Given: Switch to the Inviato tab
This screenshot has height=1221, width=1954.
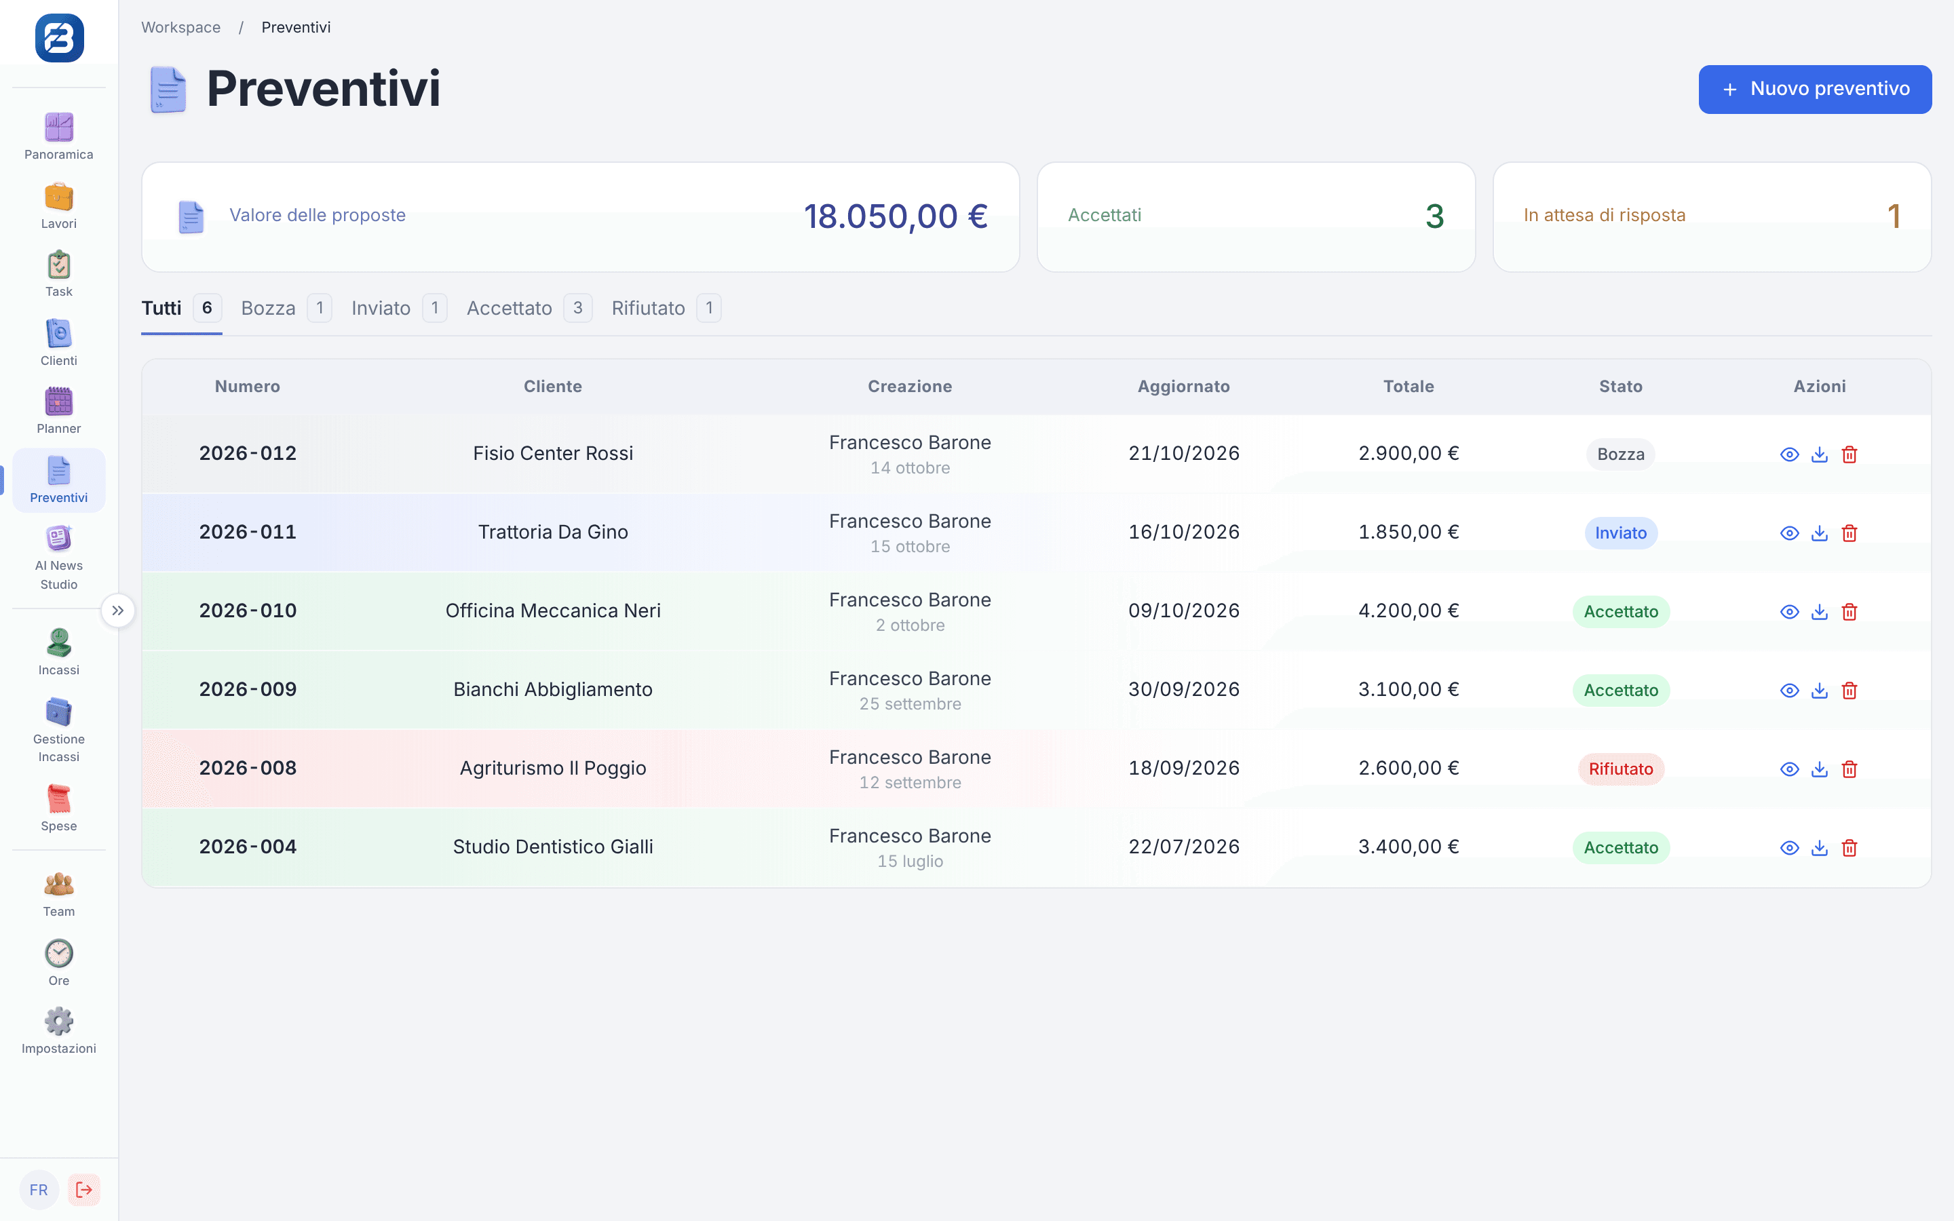Looking at the screenshot, I should coord(399,309).
